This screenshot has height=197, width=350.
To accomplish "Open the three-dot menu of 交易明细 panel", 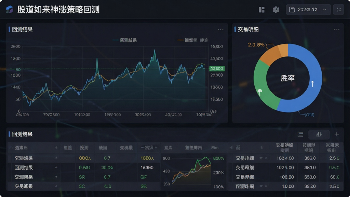I will tap(337, 29).
